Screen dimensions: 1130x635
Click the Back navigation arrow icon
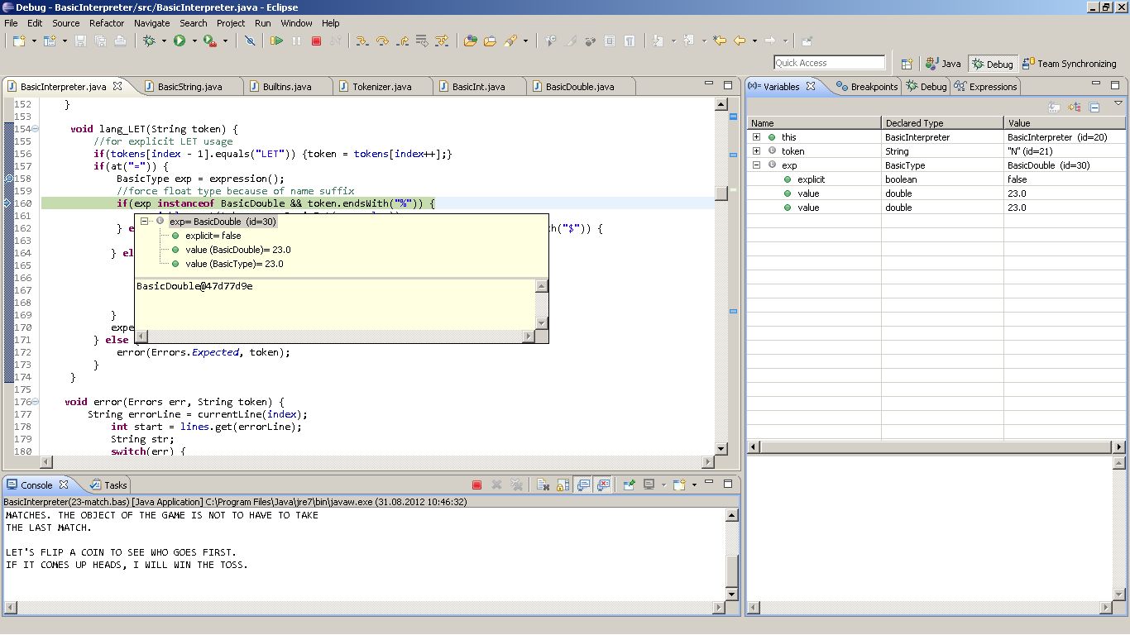740,41
